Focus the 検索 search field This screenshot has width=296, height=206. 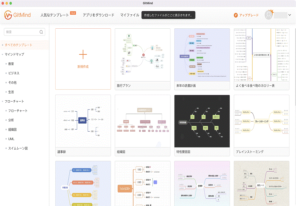(x=25, y=32)
